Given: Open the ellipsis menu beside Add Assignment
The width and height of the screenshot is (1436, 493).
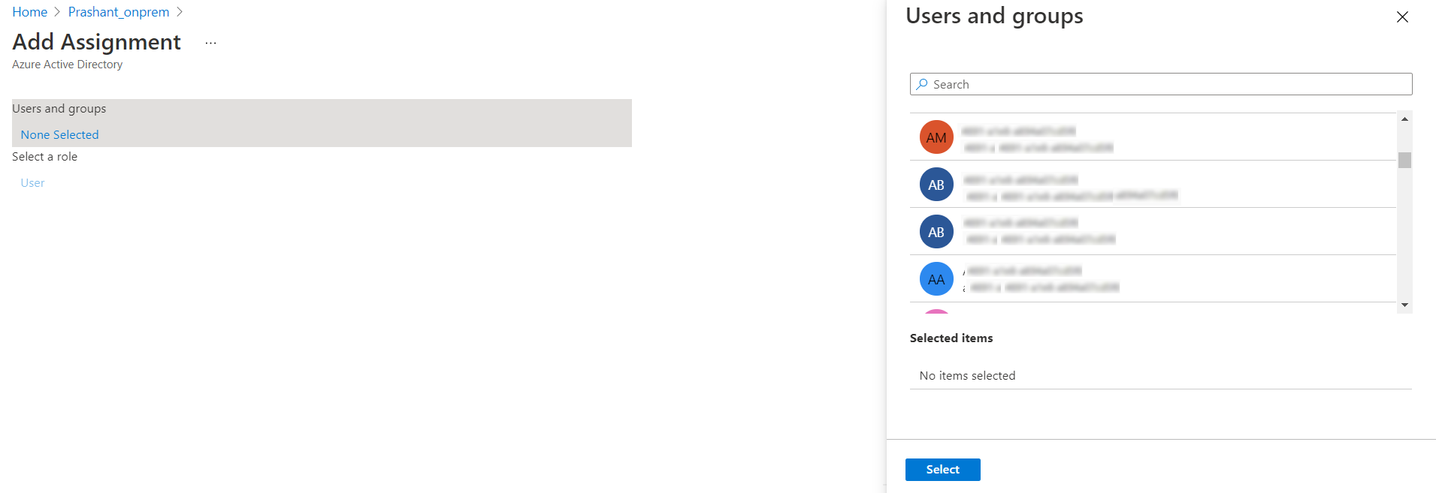Looking at the screenshot, I should pyautogui.click(x=210, y=43).
